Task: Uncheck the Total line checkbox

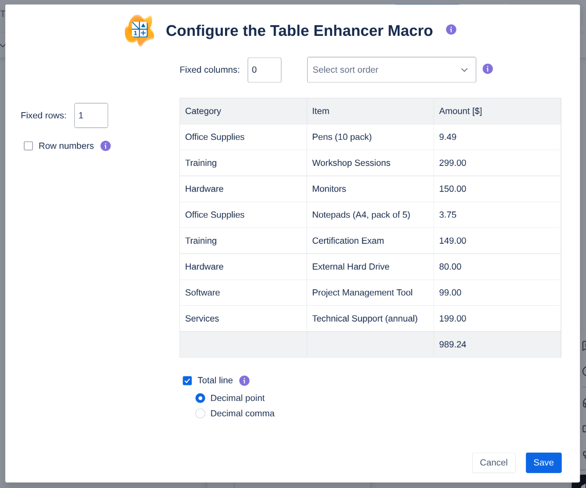Action: [188, 380]
